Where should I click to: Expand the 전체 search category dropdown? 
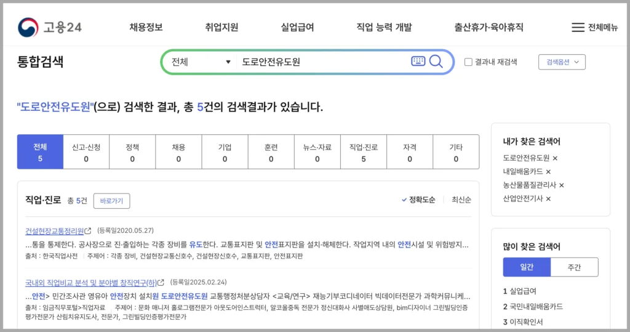point(201,62)
